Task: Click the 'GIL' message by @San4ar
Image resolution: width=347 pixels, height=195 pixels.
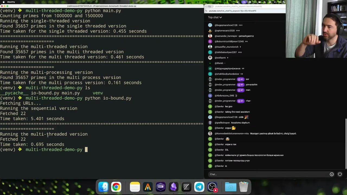Action: pos(227,150)
